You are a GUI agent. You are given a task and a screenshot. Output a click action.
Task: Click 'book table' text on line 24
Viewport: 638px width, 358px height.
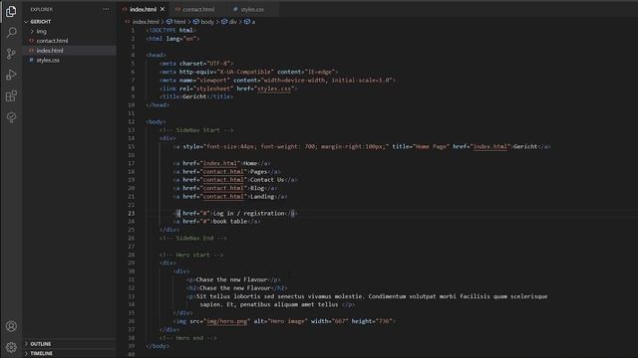click(230, 221)
